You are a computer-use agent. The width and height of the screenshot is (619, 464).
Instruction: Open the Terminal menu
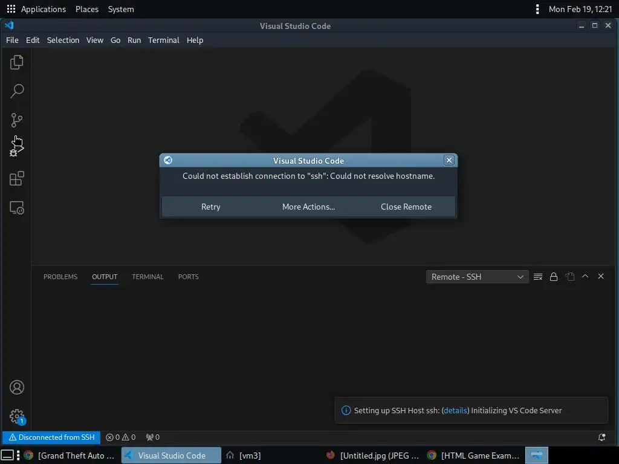163,40
